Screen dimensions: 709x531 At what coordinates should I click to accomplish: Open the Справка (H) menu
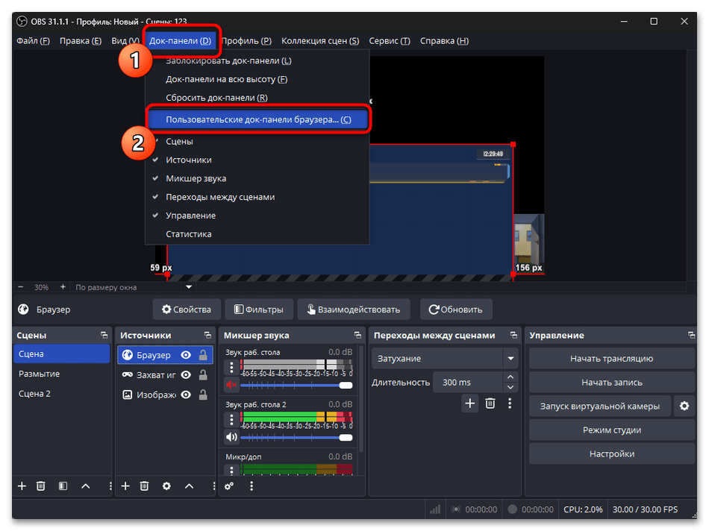tap(444, 41)
